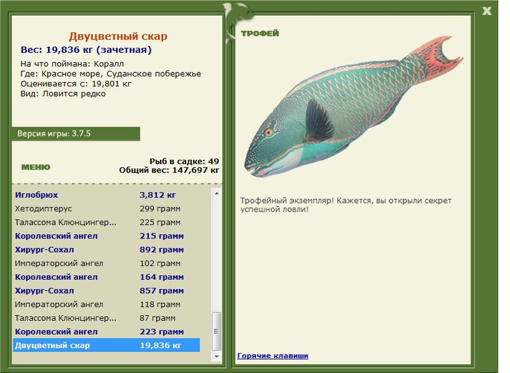Click the down arrow of fish list scrollbar
510x373 pixels.
click(x=217, y=356)
